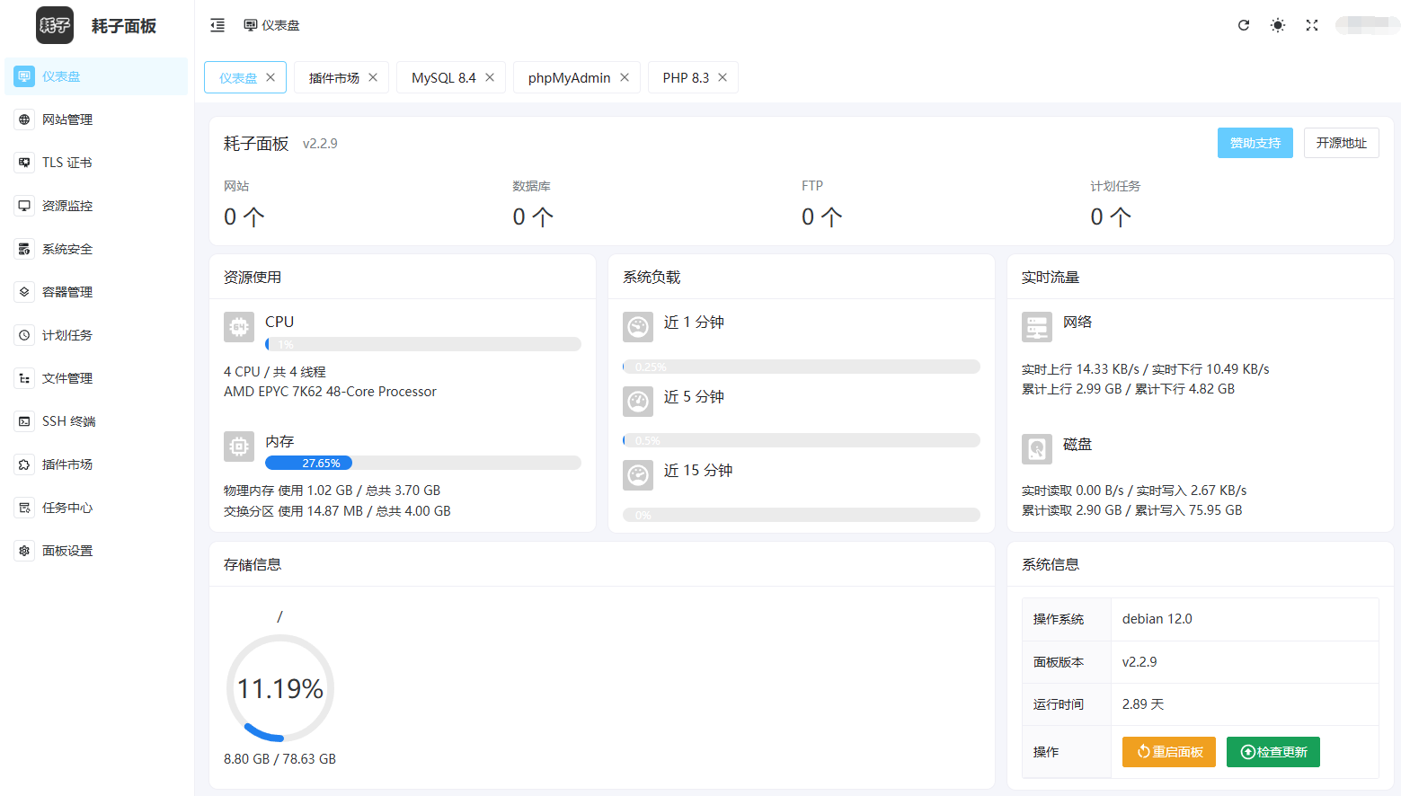Launch SSH 终端 from sidebar
Viewport: 1401px width, 796px height.
coord(68,421)
